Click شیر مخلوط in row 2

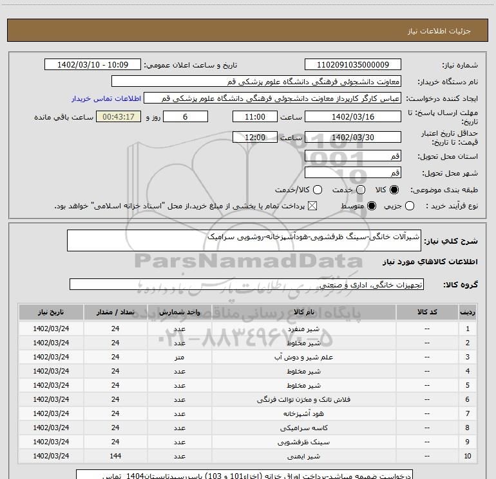[x=303, y=343]
